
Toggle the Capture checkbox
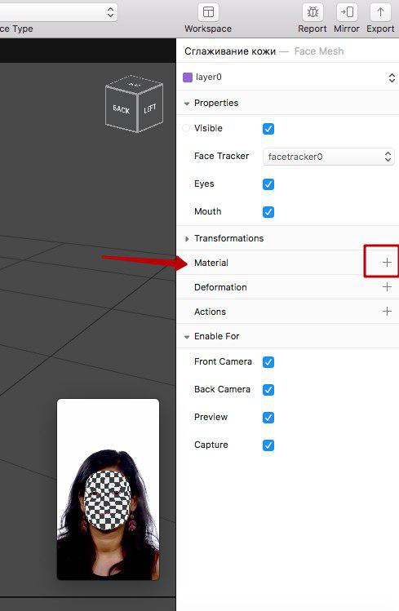(268, 445)
